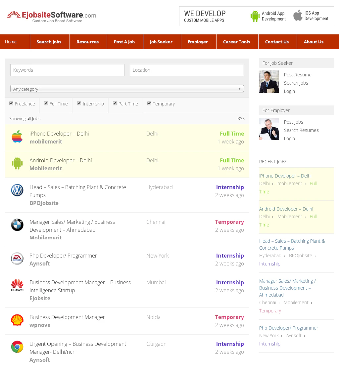This screenshot has height=365, width=339.
Task: Click Temporary label on Noida job
Action: tap(229, 317)
